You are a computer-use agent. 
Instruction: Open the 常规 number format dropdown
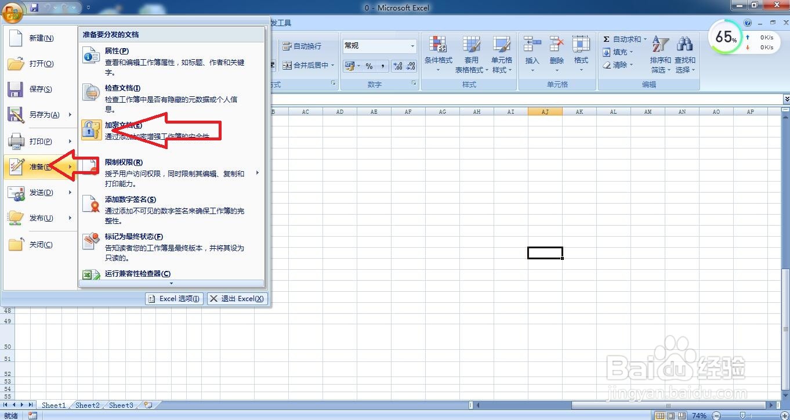[x=412, y=46]
